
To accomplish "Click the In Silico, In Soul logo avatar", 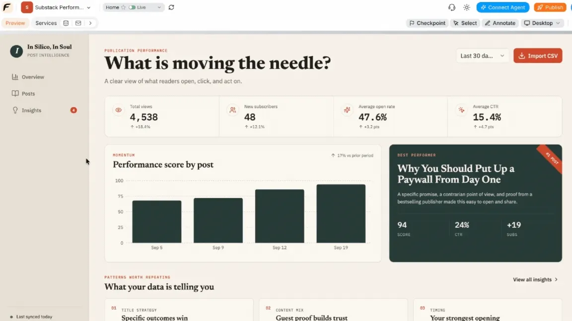I will tap(16, 52).
